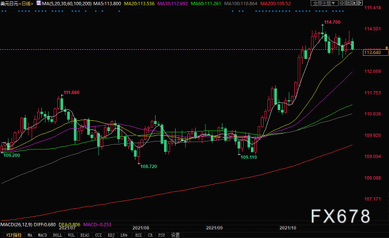The image size is (389, 238).
Task: Click the crosshair fullscreen icon at top right
Action: (342, 3)
